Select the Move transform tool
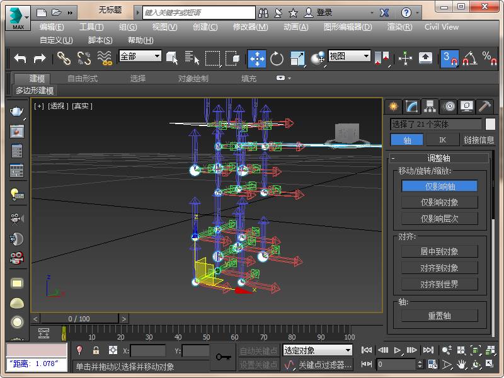The height and width of the screenshot is (378, 504). click(x=256, y=58)
